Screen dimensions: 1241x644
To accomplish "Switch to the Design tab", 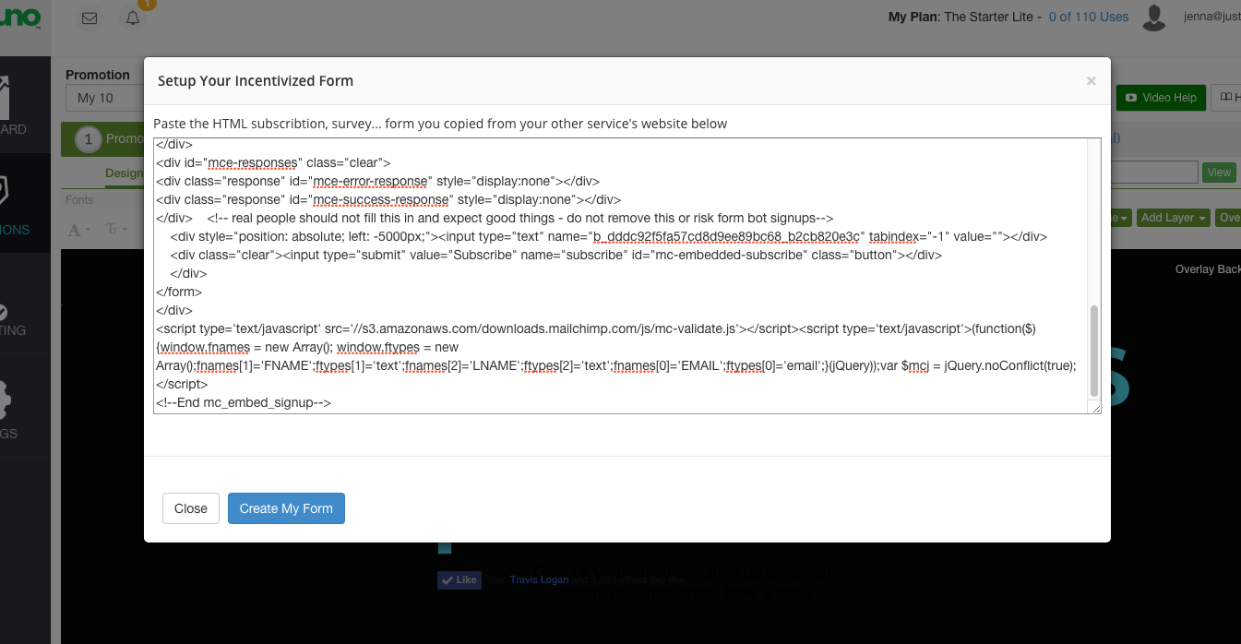I will [x=124, y=173].
